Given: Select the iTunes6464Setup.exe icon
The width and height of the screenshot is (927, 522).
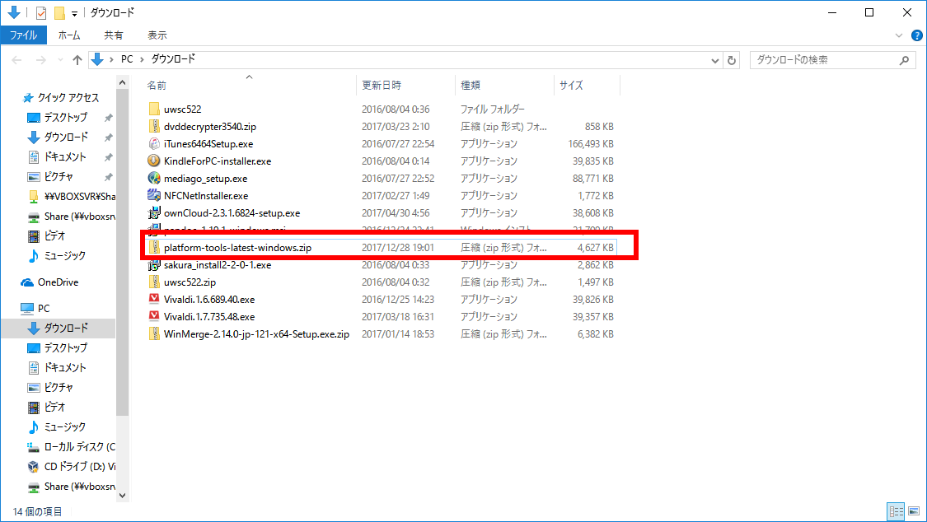Looking at the screenshot, I should point(154,143).
